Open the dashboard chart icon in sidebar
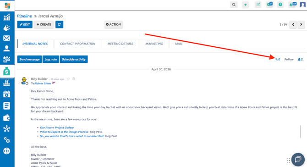 7,17
